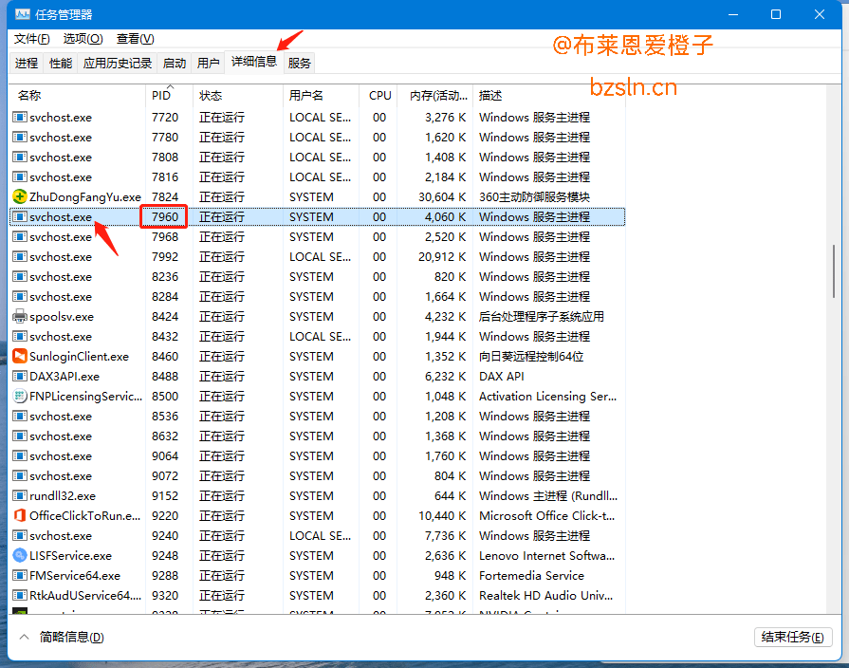Click the RtkAudUService64 process icon
The height and width of the screenshot is (668, 849).
20,595
